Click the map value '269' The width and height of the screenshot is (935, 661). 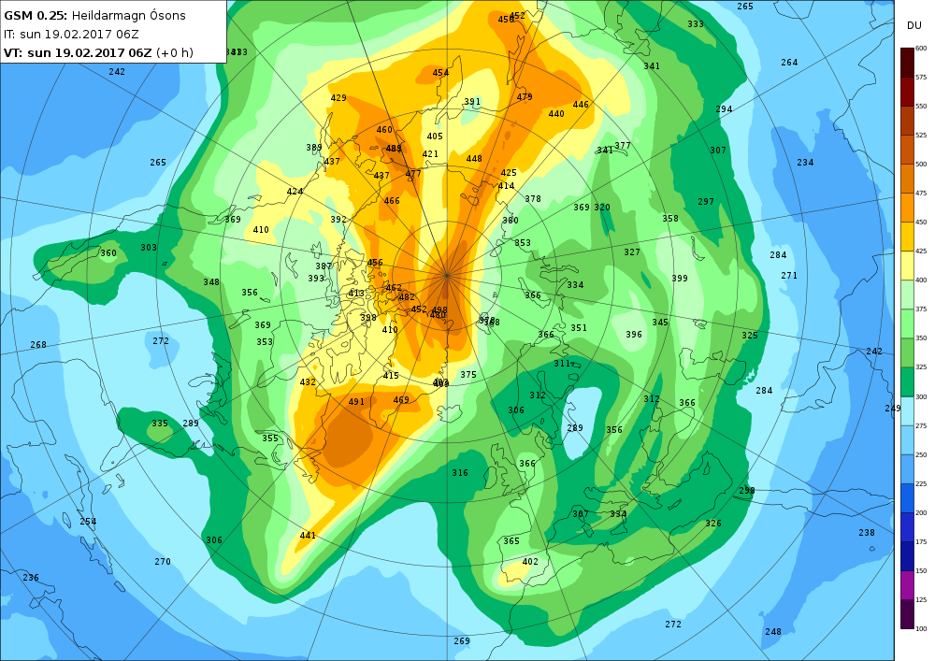coord(462,641)
